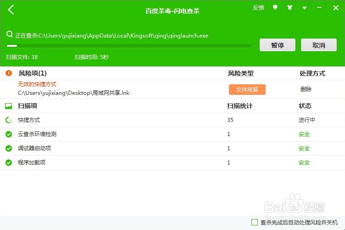
Task: Click the orange 文件残留 tag
Action: click(247, 89)
